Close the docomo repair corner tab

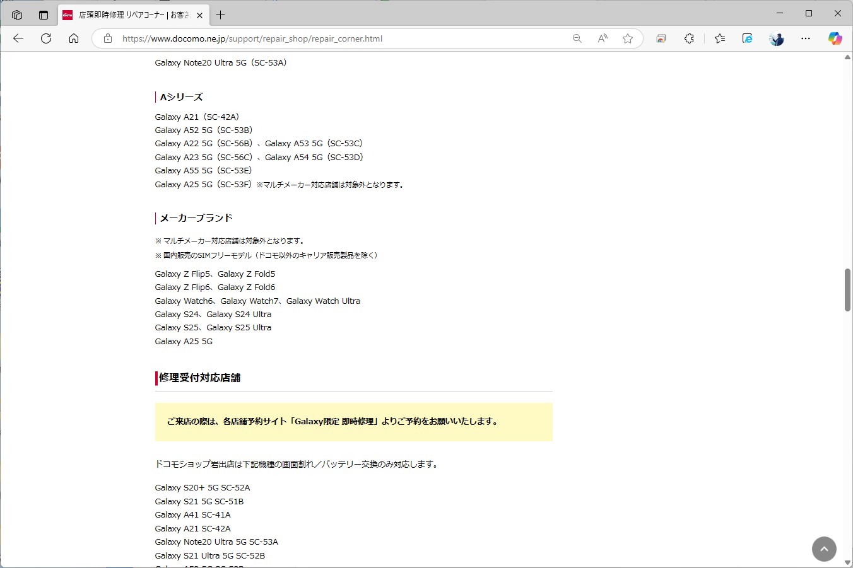pyautogui.click(x=200, y=15)
